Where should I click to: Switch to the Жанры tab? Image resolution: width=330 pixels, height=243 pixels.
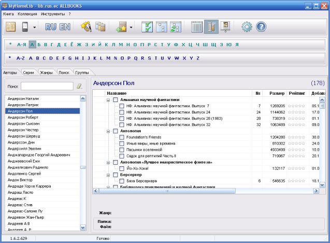point(47,73)
